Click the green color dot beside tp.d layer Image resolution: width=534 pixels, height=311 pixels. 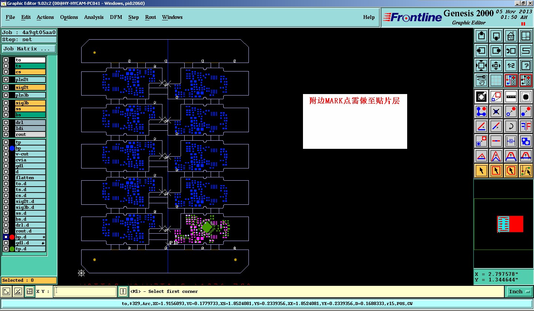pyautogui.click(x=12, y=249)
